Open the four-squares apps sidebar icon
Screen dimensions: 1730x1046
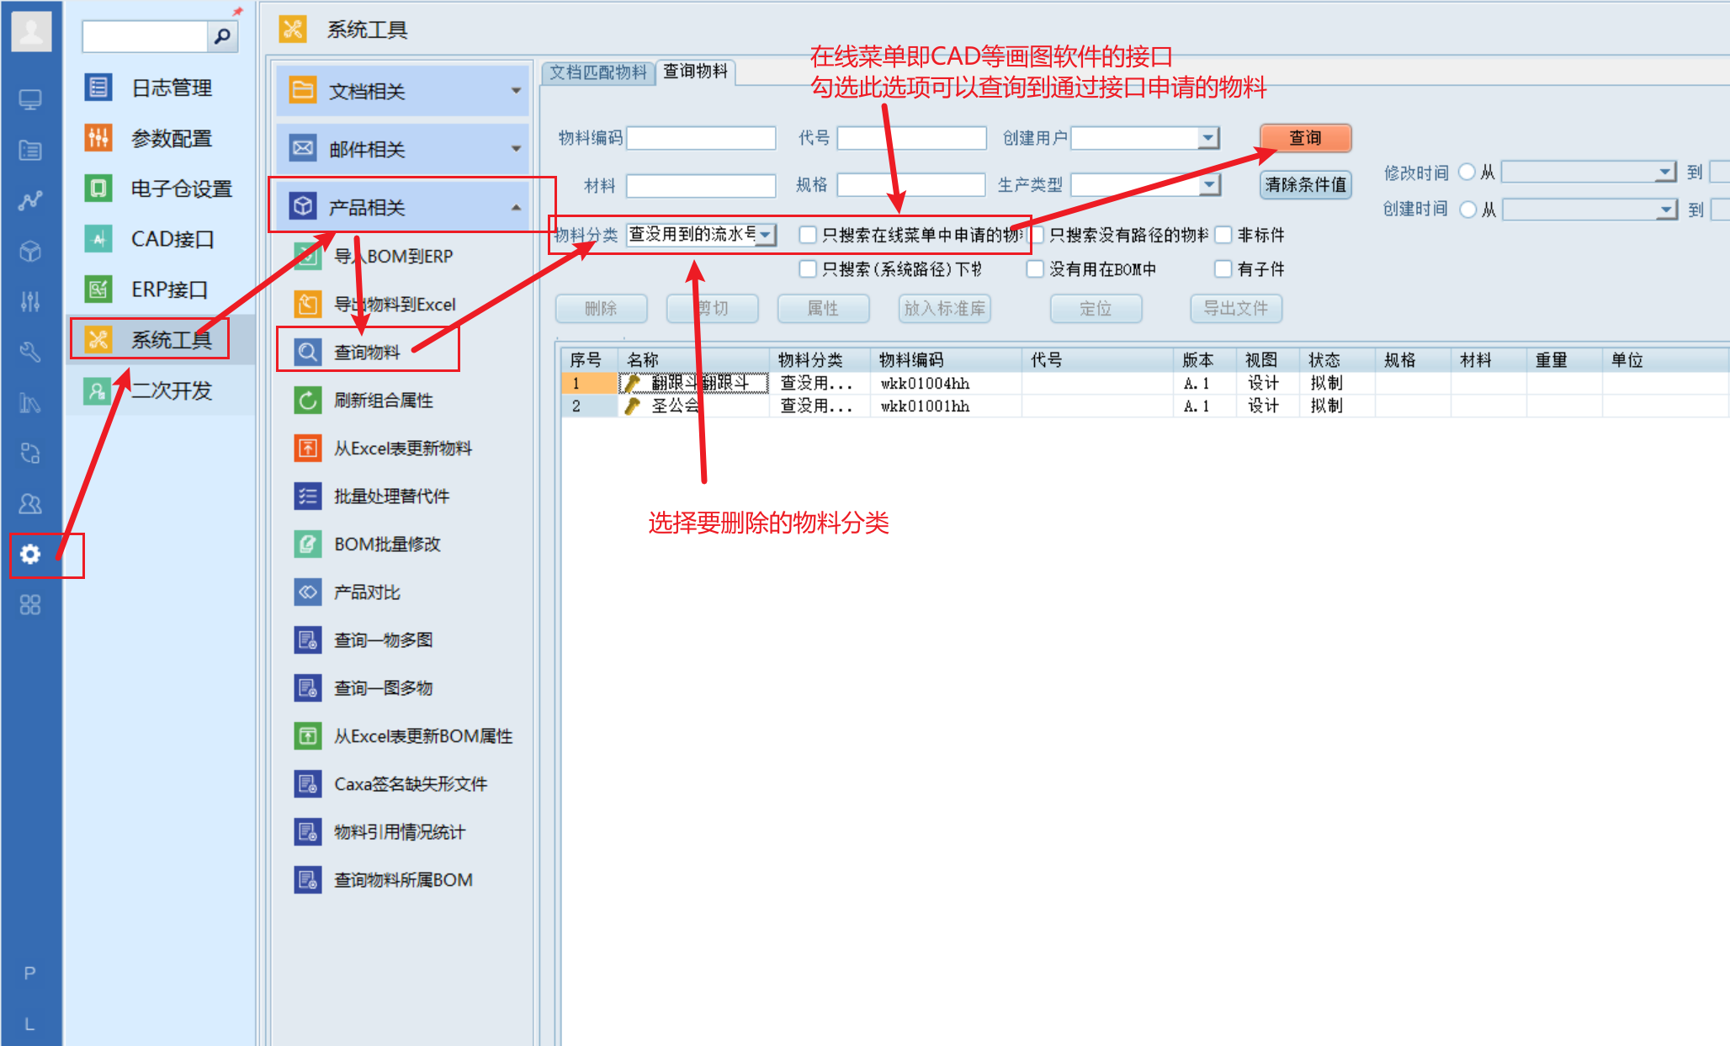pos(30,604)
